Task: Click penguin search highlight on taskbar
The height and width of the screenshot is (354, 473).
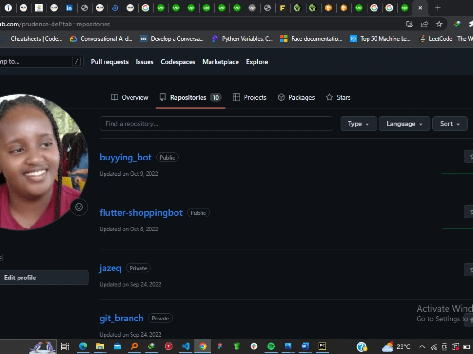Action: coord(43,347)
